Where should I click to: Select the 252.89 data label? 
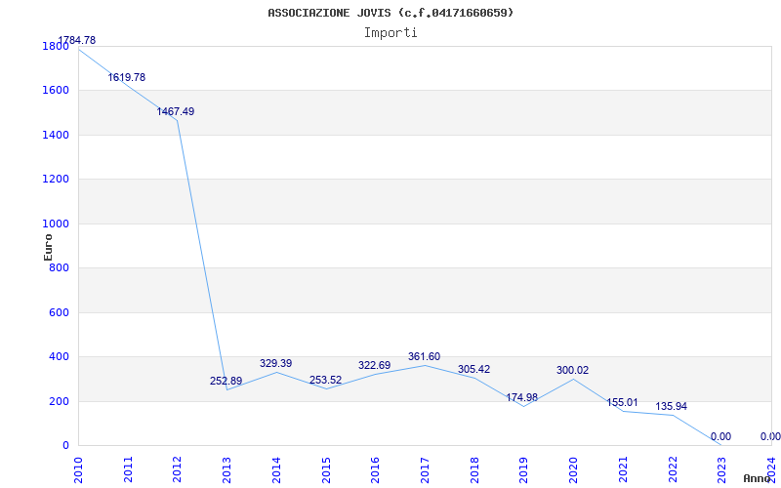click(x=226, y=381)
